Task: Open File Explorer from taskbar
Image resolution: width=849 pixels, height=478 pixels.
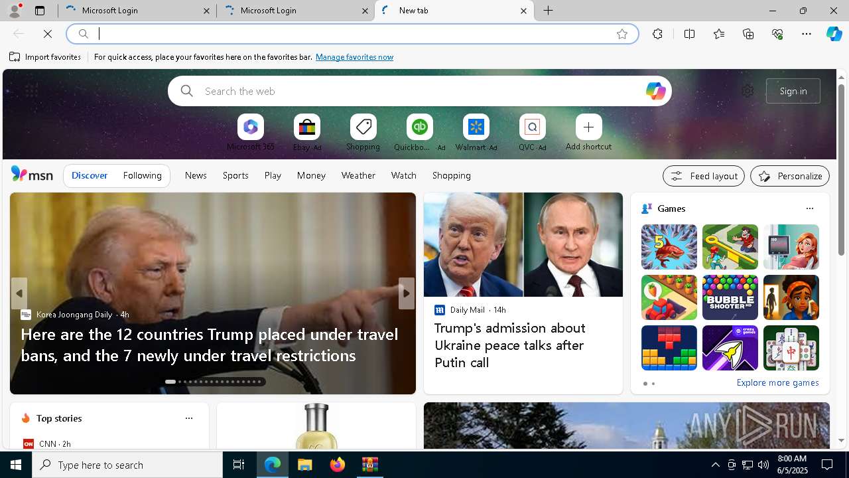Action: 304,465
